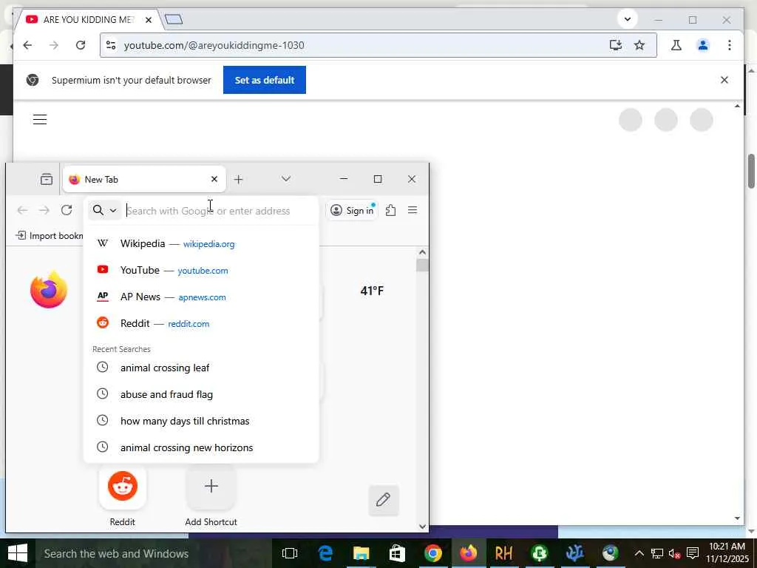The width and height of the screenshot is (757, 568).
Task: Click the taskbar clock showing 10:21 AM
Action: click(727, 552)
